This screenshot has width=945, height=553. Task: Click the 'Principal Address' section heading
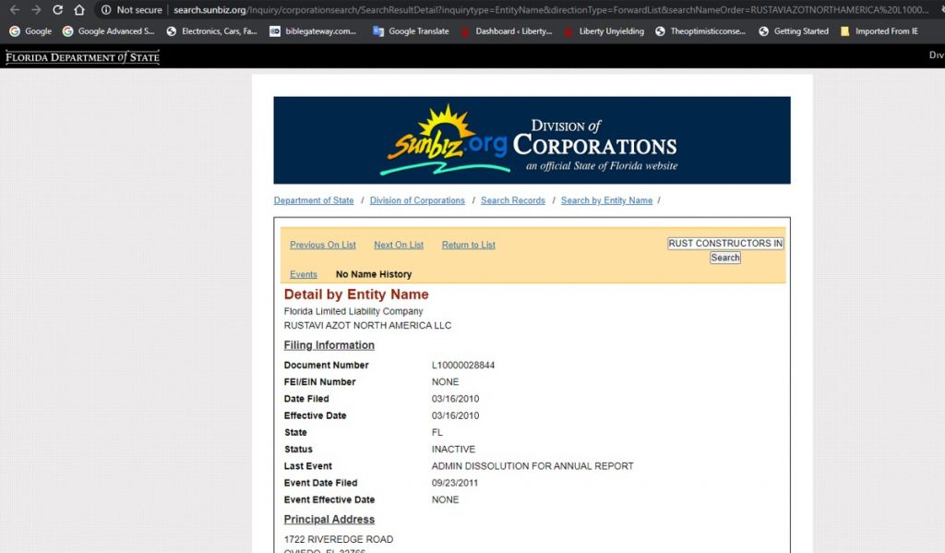pos(329,519)
